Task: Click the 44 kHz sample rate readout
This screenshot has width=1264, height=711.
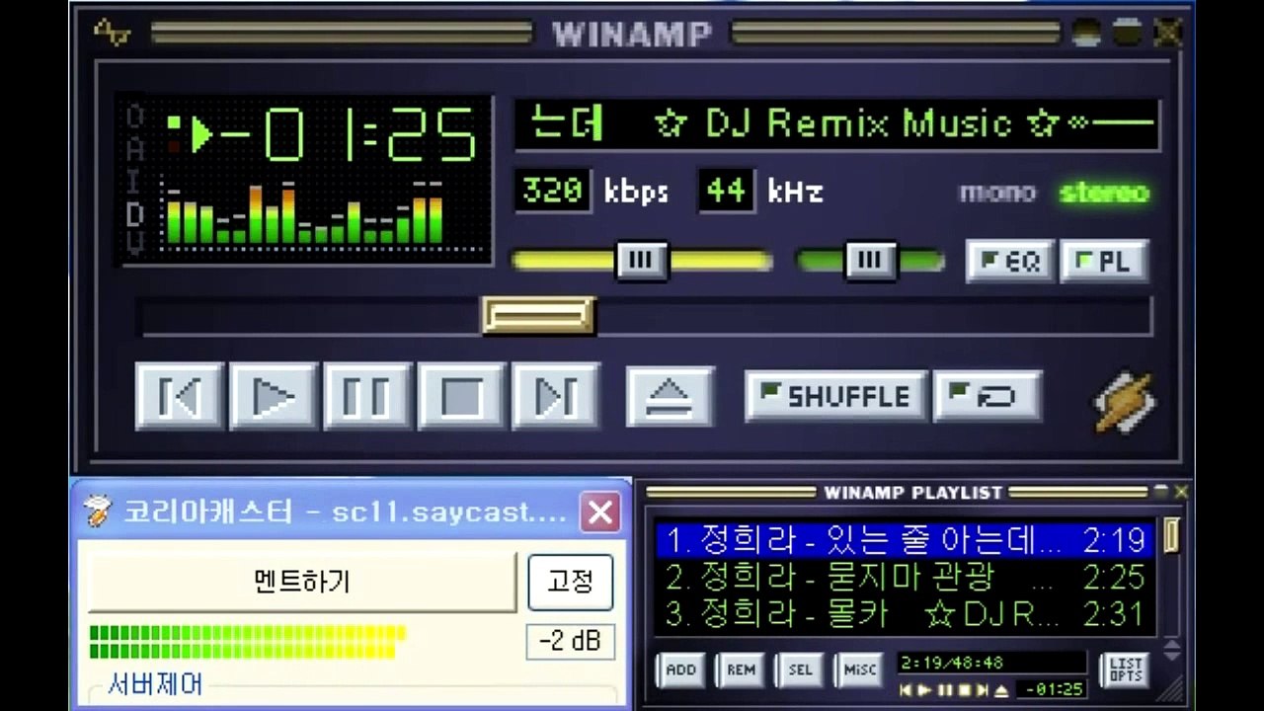Action: tap(726, 191)
